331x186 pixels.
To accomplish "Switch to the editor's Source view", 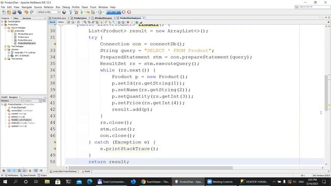I will [x=52, y=22].
